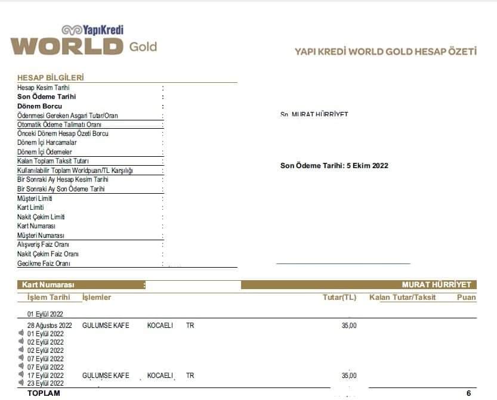Click the 'Müşteri Limiti' label
This screenshot has width=497, height=400.
[35, 199]
